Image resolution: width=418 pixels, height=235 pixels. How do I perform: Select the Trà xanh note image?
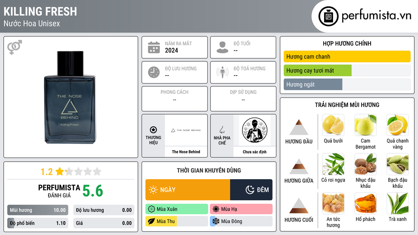398,203
